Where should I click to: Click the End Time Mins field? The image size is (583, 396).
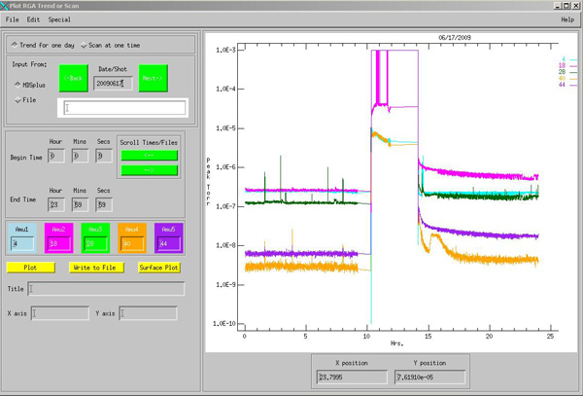point(80,204)
